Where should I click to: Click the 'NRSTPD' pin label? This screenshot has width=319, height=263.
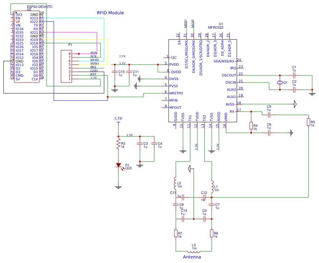[x=176, y=93]
